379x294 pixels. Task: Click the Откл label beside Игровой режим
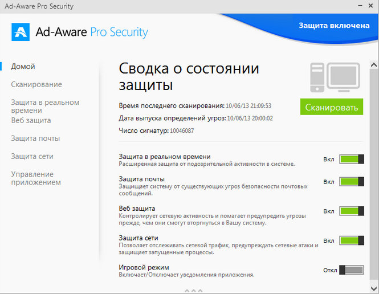[330, 270]
